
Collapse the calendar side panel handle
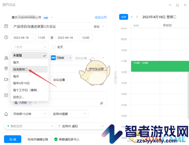116,78
